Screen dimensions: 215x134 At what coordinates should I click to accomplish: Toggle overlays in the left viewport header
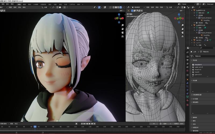click(105, 8)
